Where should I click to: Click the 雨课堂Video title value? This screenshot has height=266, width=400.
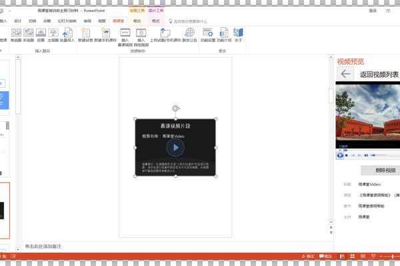click(369, 184)
